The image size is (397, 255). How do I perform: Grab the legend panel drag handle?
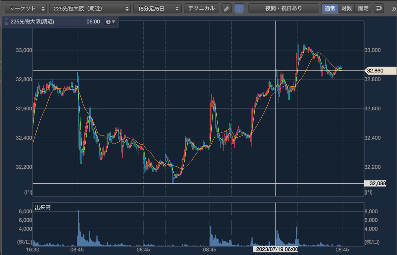[6, 22]
